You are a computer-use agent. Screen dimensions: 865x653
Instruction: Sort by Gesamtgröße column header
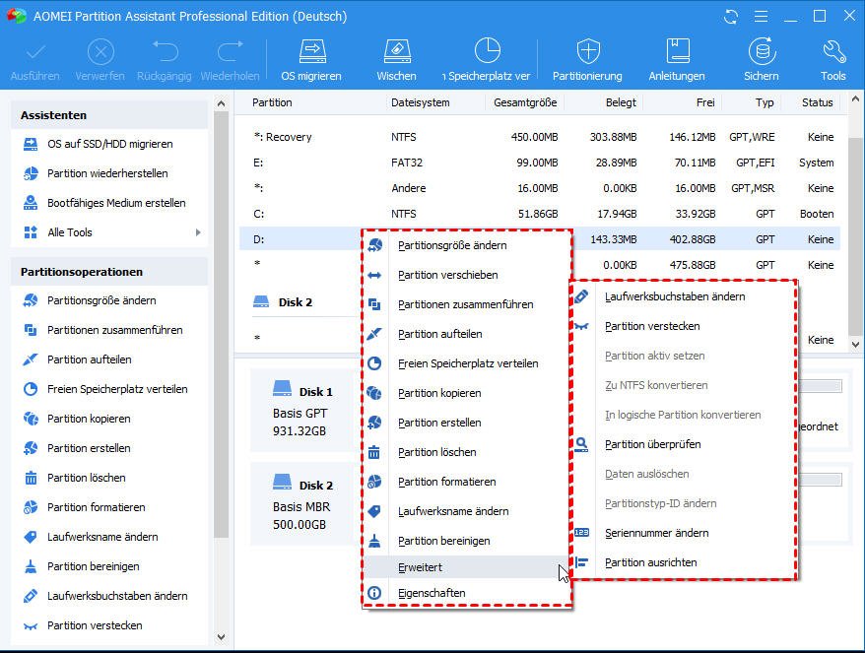pyautogui.click(x=525, y=102)
